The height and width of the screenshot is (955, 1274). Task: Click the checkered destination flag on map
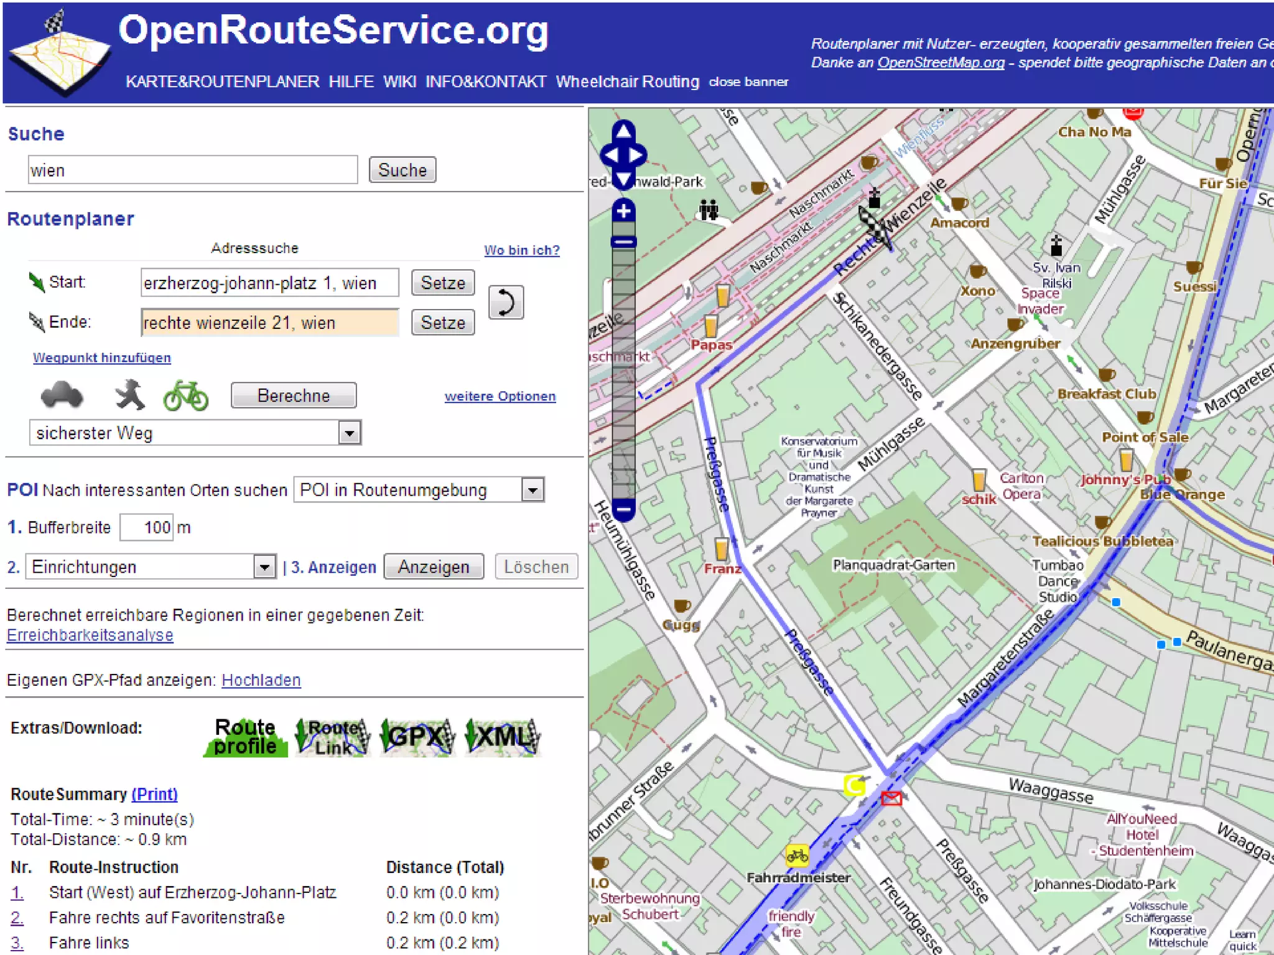[875, 229]
